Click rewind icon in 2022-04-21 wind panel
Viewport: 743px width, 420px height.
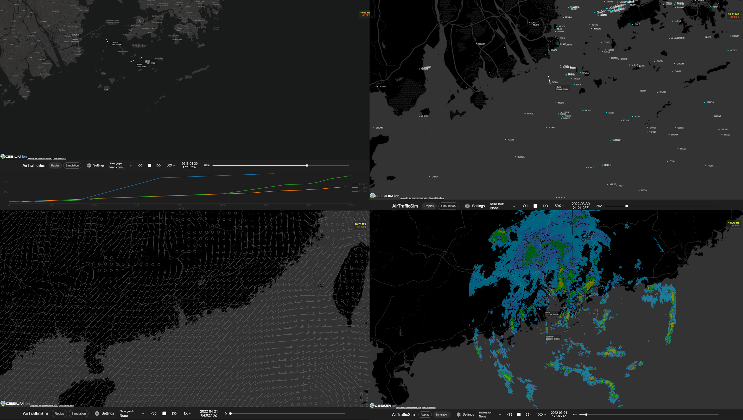[154, 413]
